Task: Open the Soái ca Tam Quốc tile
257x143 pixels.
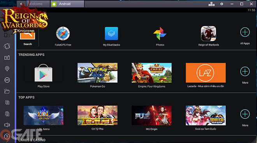Action: [x=206, y=115]
